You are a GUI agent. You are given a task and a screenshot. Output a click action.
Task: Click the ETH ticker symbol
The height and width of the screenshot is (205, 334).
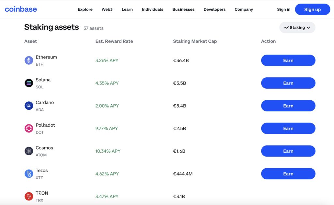tap(39, 64)
